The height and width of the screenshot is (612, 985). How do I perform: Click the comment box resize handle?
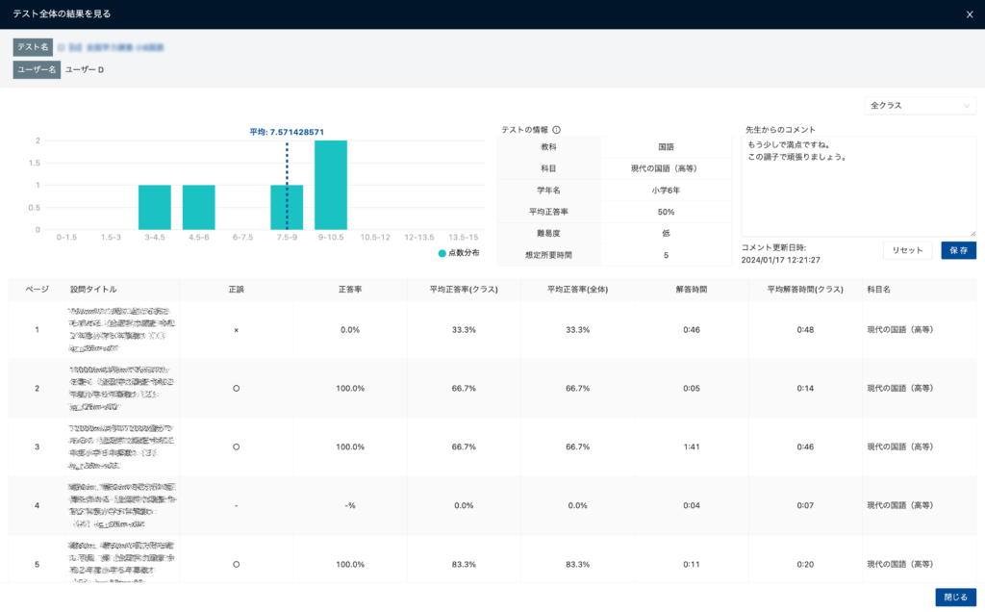(x=972, y=232)
